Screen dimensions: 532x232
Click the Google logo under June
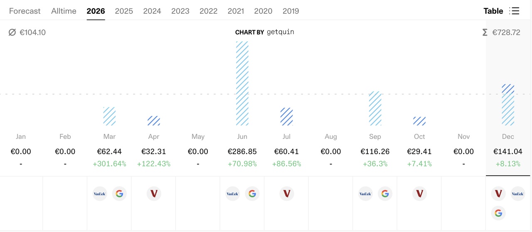252,193
